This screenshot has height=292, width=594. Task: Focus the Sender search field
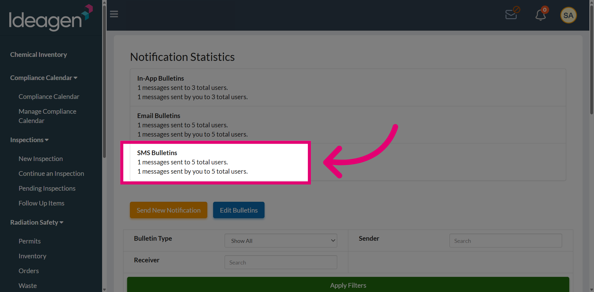(x=506, y=241)
